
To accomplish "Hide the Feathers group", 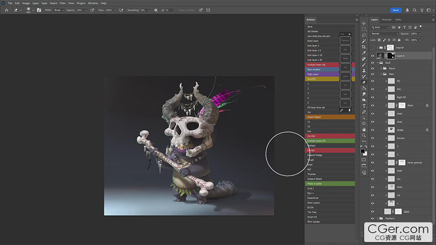I will coord(373,218).
